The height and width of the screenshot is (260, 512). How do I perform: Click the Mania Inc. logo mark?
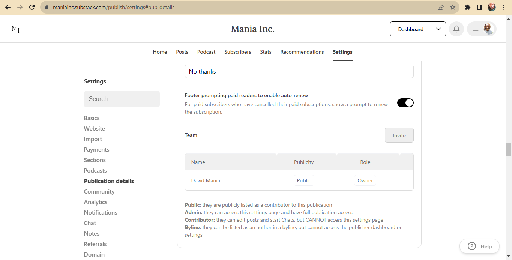[15, 29]
